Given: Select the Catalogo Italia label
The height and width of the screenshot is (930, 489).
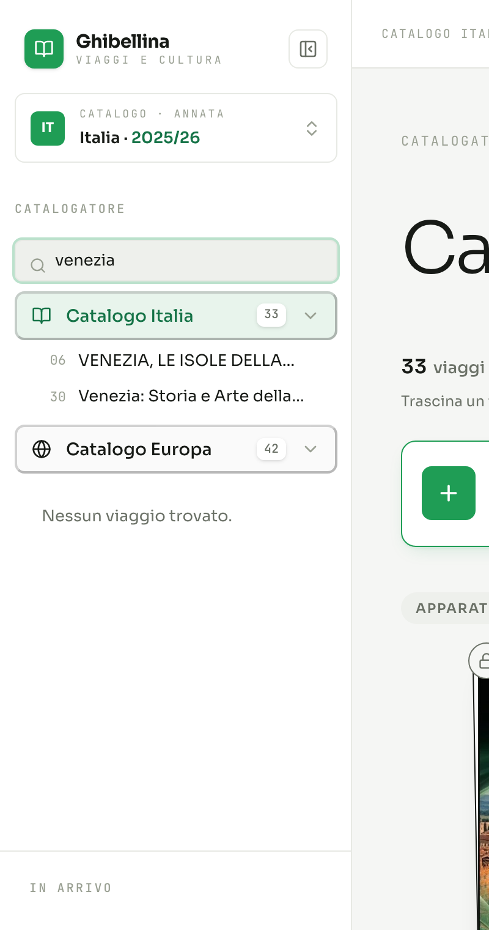Looking at the screenshot, I should (x=130, y=316).
